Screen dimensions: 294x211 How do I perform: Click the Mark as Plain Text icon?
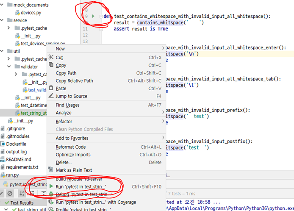tap(51, 169)
